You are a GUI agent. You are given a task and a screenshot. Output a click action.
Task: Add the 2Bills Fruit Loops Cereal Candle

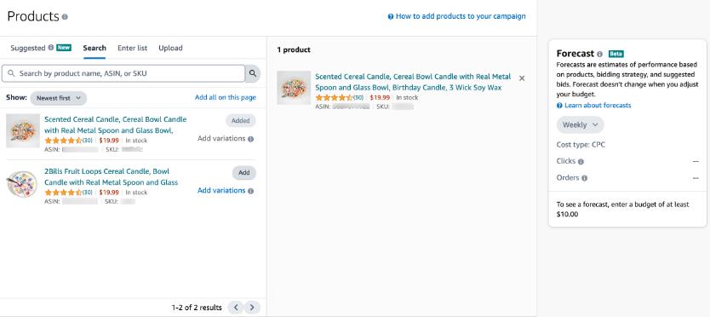pos(244,173)
